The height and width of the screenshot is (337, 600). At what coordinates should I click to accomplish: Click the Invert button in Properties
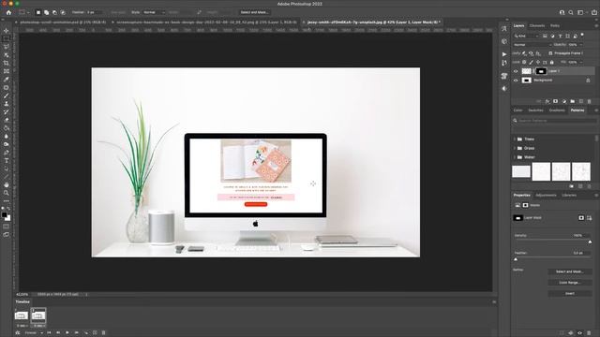click(570, 293)
